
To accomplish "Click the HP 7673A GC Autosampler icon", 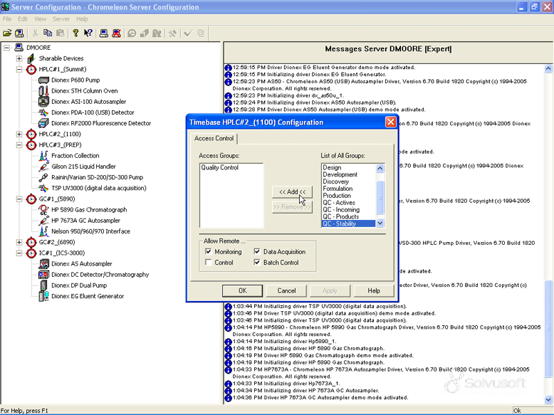I will (x=44, y=221).
